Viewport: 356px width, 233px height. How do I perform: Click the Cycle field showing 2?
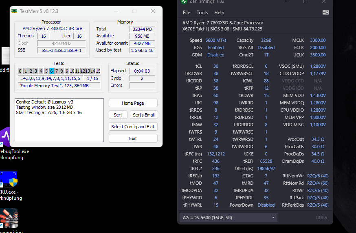click(x=142, y=78)
